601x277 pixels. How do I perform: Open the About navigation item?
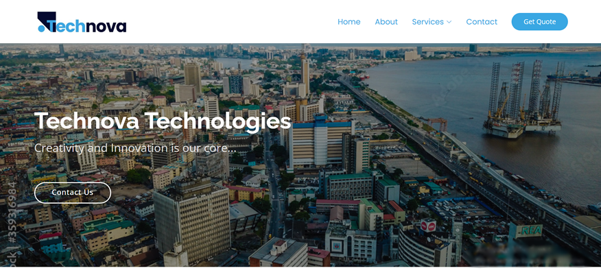386,22
